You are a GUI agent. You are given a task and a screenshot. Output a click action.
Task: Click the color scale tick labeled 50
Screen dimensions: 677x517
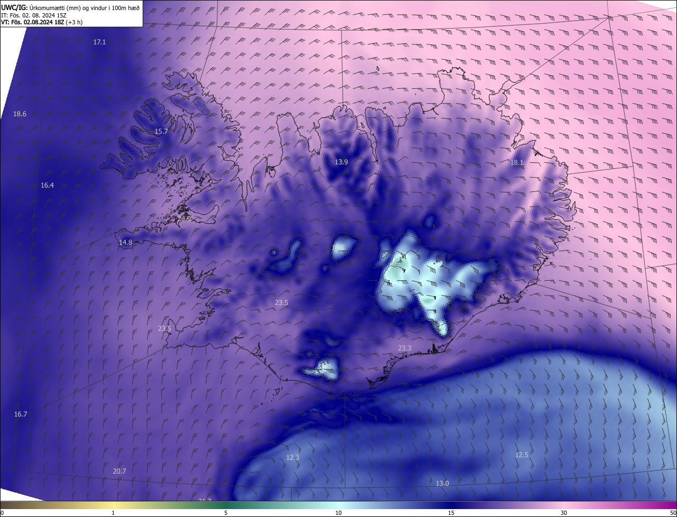pos(673,513)
